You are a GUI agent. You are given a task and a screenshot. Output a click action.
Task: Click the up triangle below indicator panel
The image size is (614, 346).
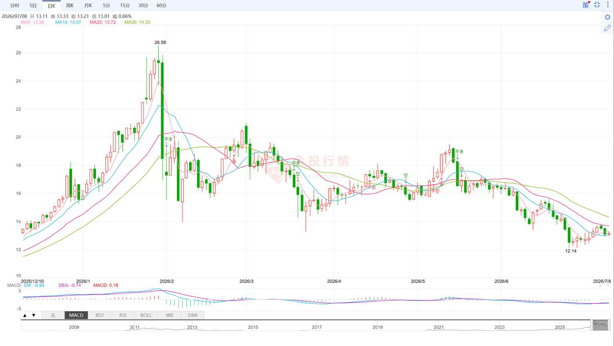coord(24,315)
